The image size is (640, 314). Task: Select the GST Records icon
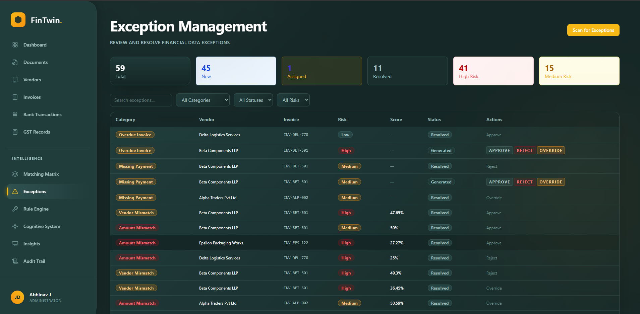click(x=37, y=132)
